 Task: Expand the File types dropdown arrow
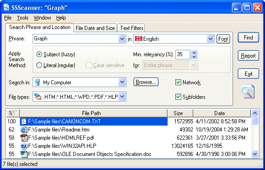click(122, 97)
